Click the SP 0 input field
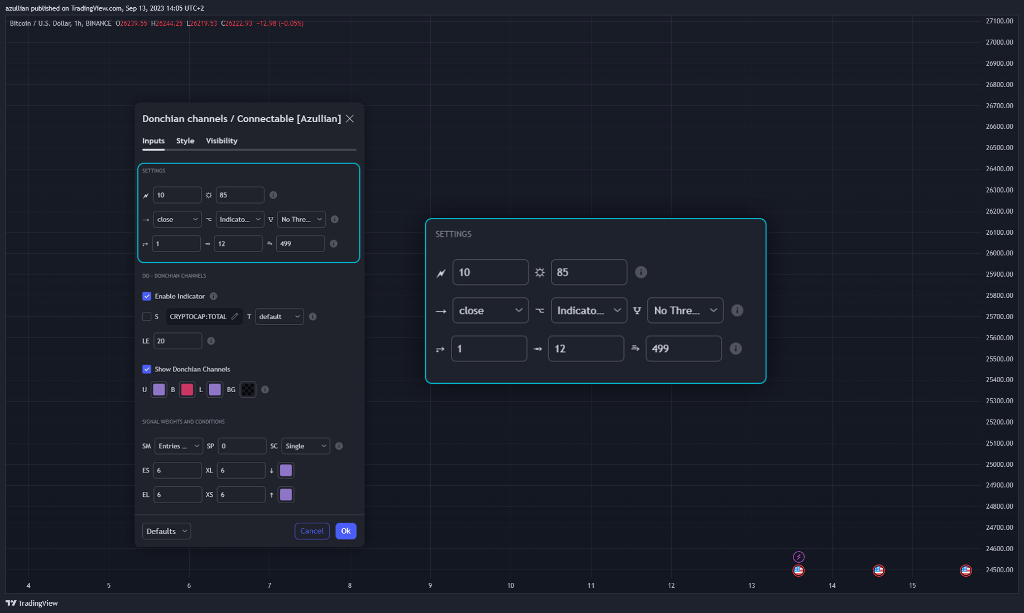1024x613 pixels. pos(242,446)
